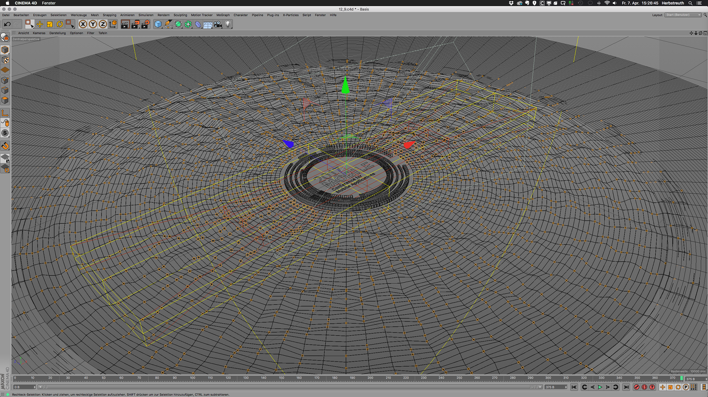708x397 pixels.
Task: Open the green array modeling objects icon
Action: (188, 24)
